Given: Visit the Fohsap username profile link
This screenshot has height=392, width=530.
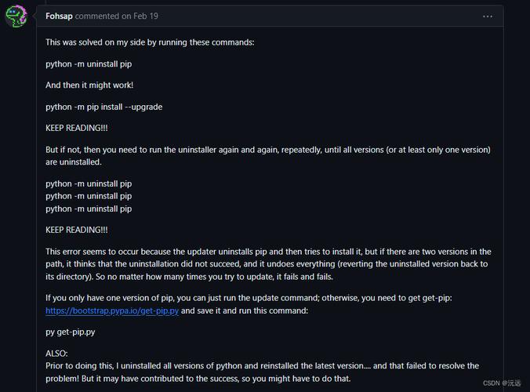Looking at the screenshot, I should point(59,16).
